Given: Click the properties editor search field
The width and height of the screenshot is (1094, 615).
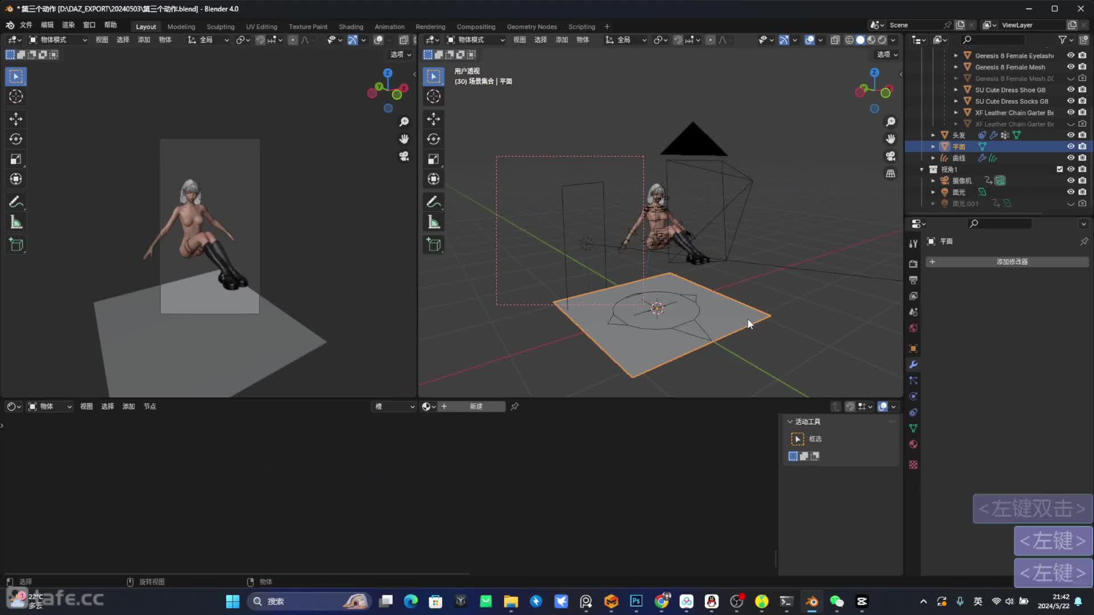Looking at the screenshot, I should (1000, 224).
